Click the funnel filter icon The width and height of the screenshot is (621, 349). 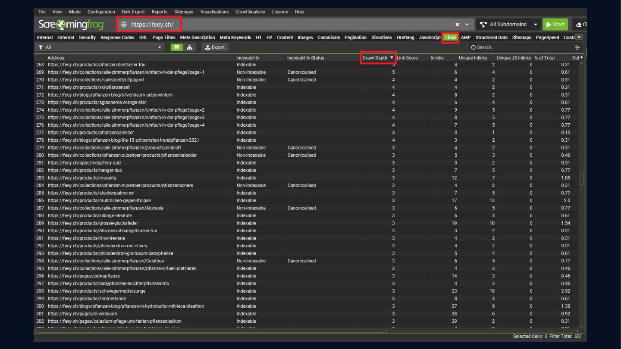pos(41,47)
